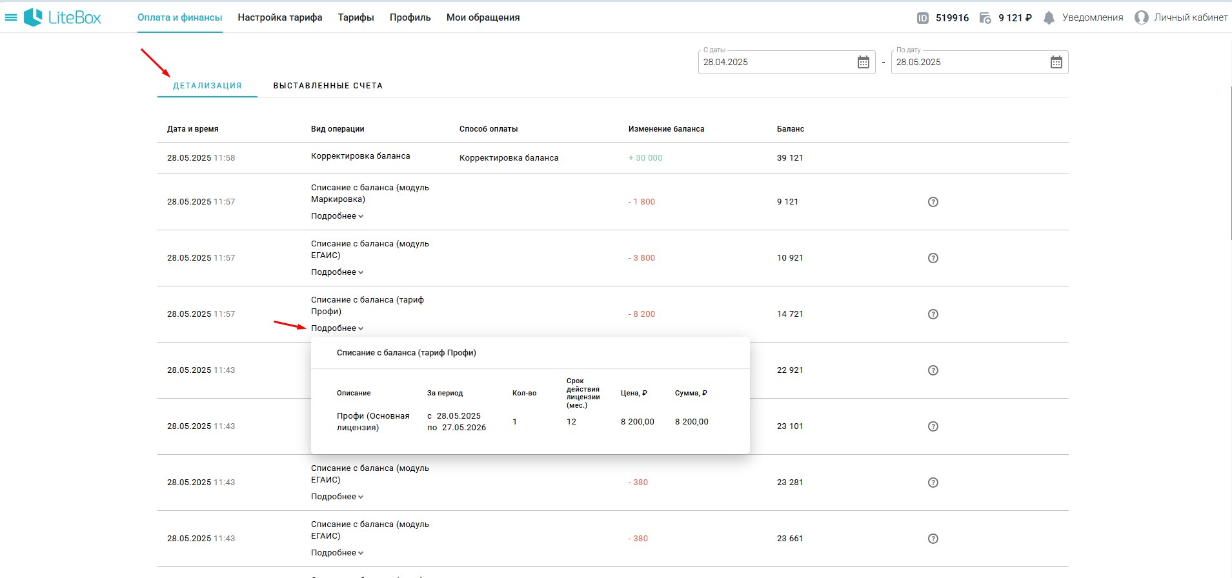
Task: Open calendar for start date field
Action: [863, 62]
